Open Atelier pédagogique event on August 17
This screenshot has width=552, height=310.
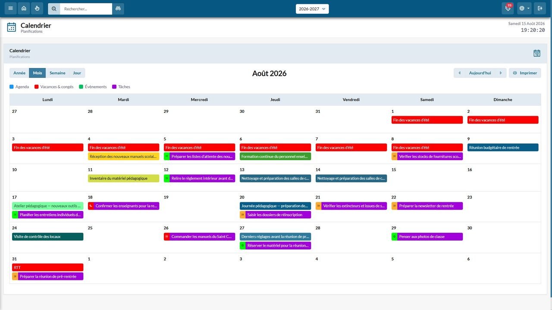[48, 206]
